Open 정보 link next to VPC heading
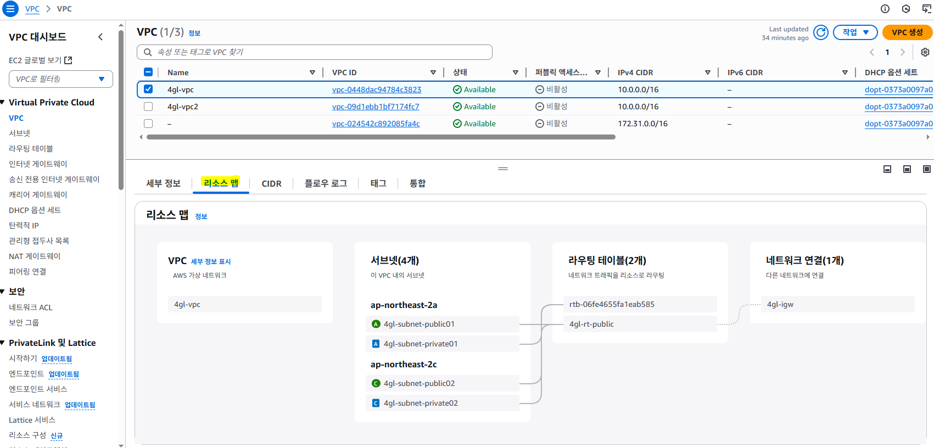This screenshot has height=448, width=934. [194, 33]
